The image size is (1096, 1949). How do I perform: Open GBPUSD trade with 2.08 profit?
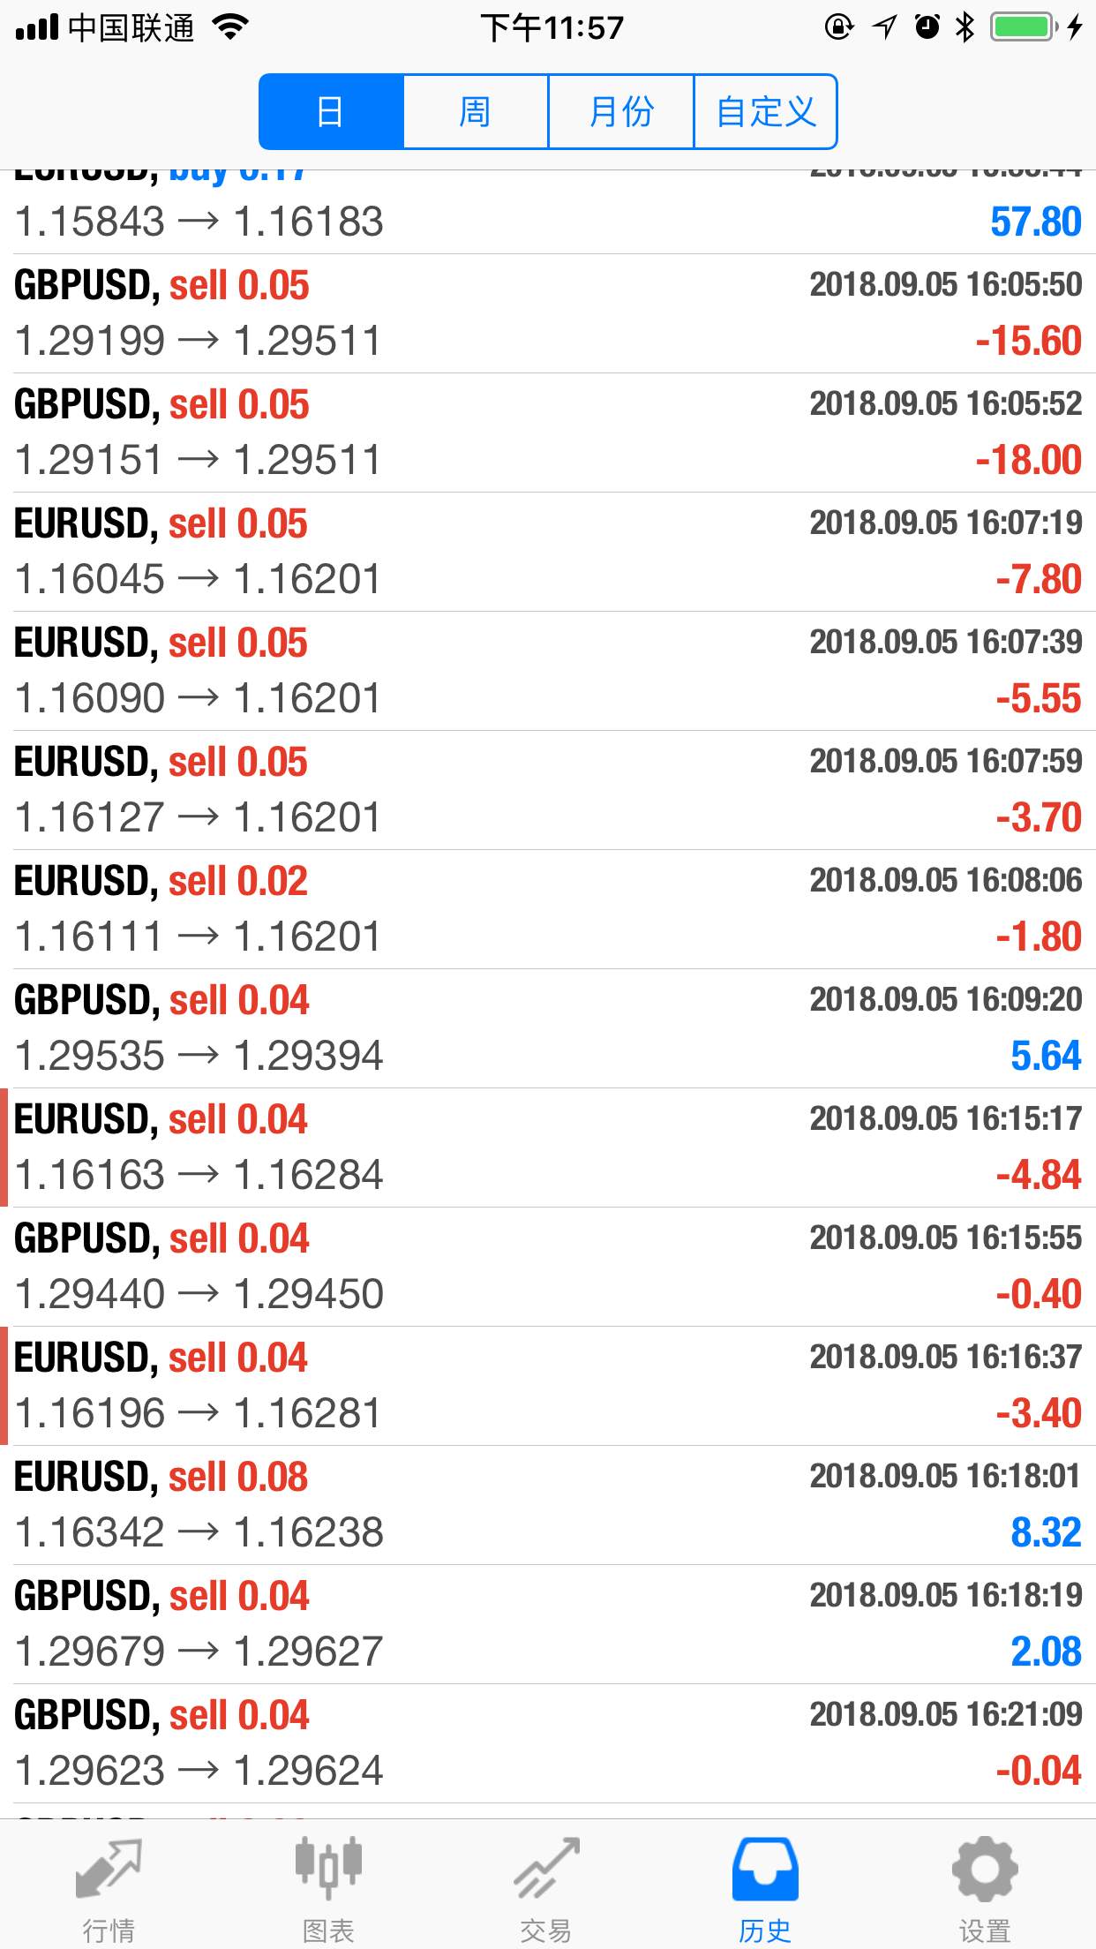click(x=548, y=1624)
